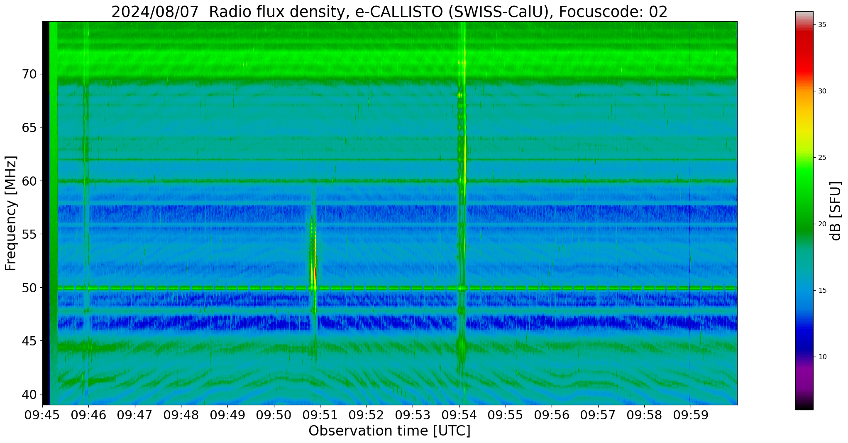Click the 09:49 time tick label
This screenshot has height=443, width=848.
(227, 415)
